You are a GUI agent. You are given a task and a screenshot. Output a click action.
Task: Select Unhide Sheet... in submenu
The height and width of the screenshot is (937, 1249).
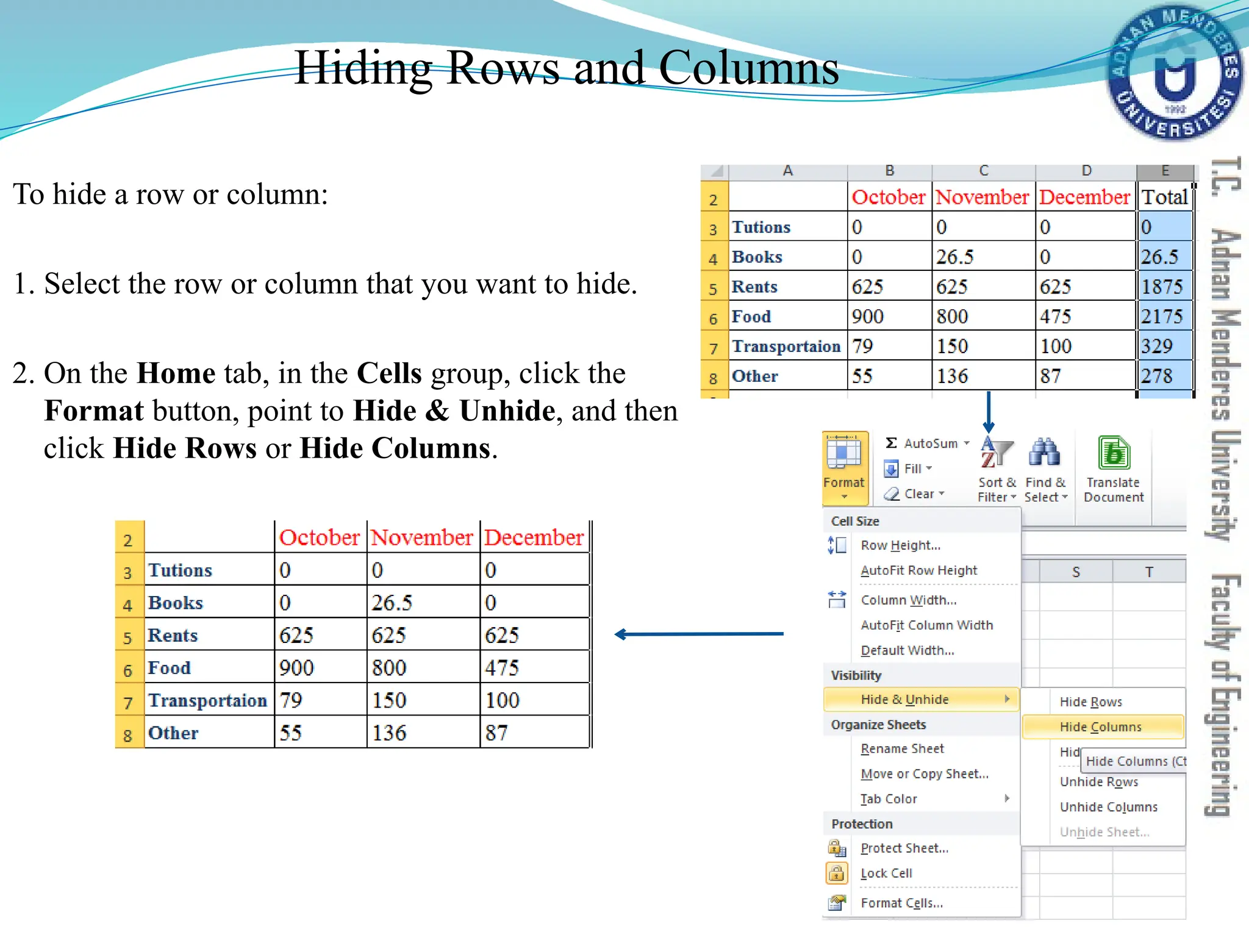1103,832
